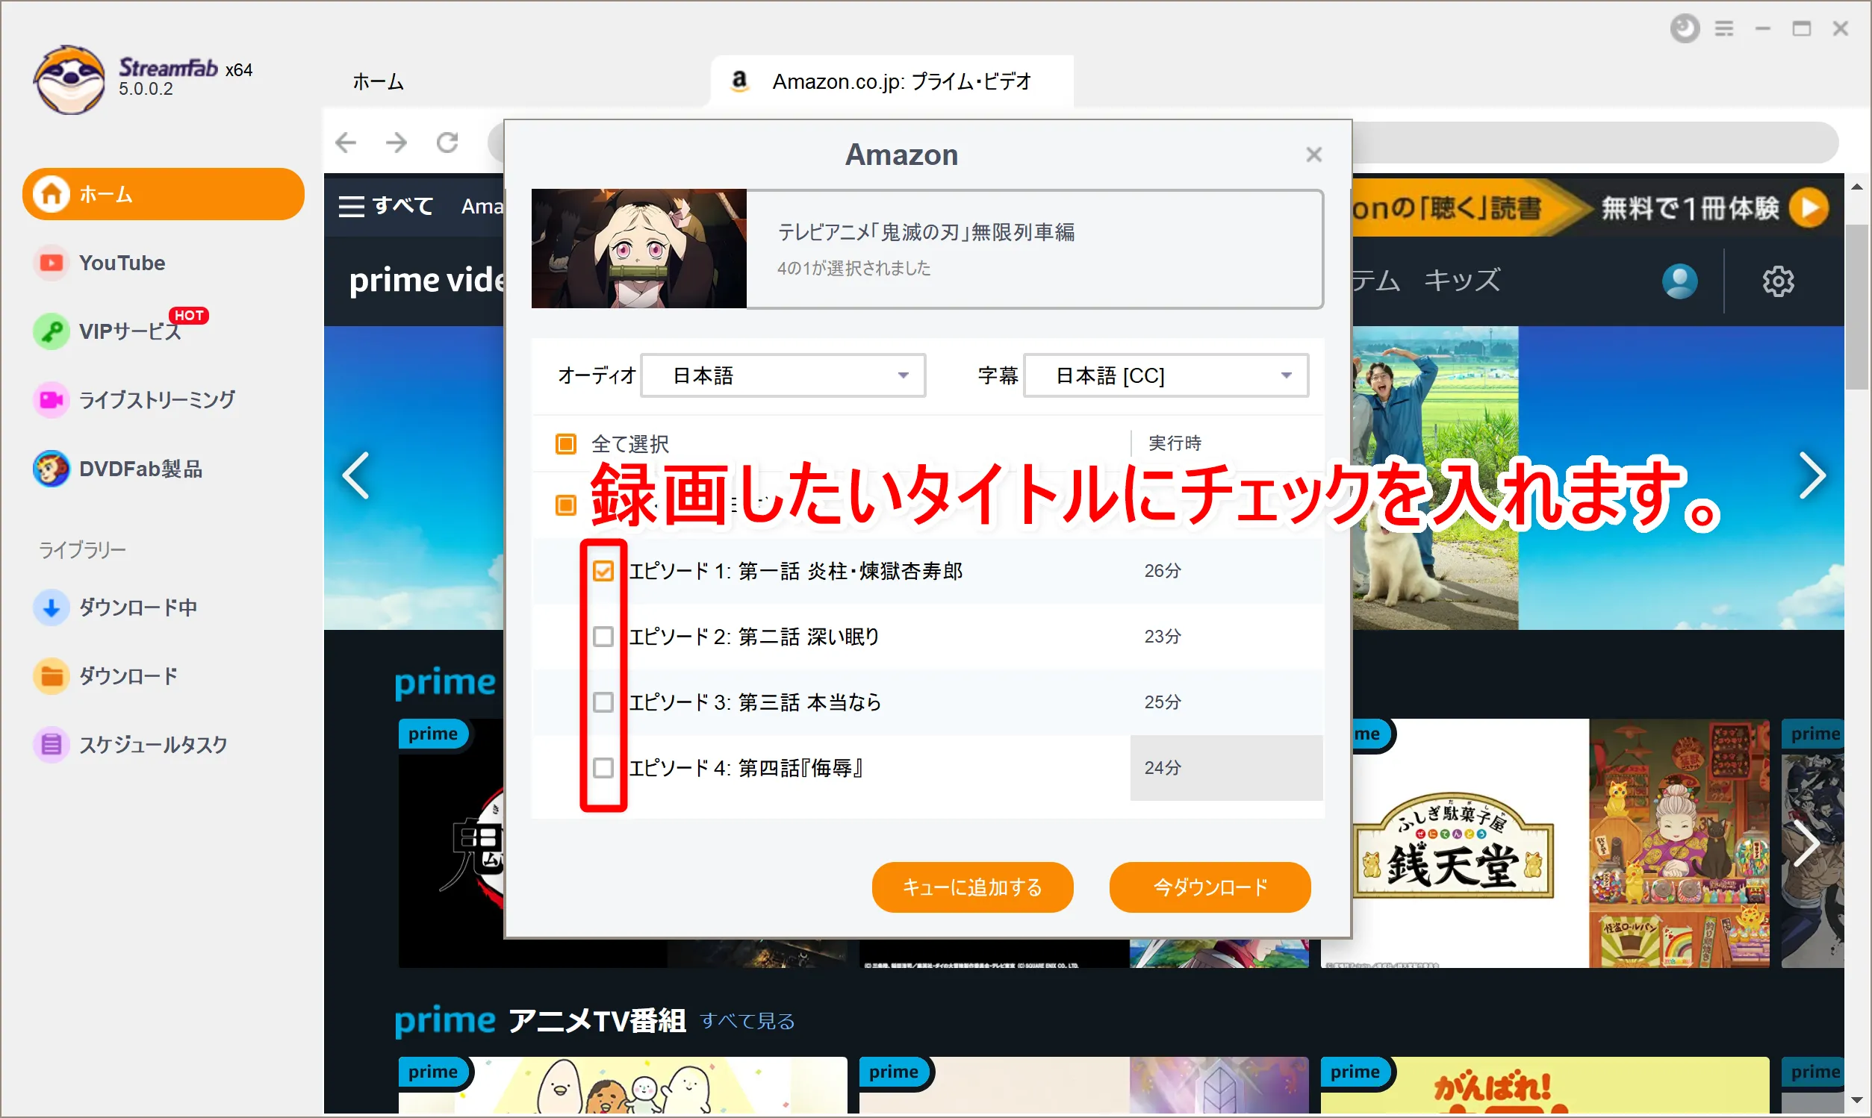Check エピソード 3 本当なら checkbox
This screenshot has width=1872, height=1118.
pos(603,702)
